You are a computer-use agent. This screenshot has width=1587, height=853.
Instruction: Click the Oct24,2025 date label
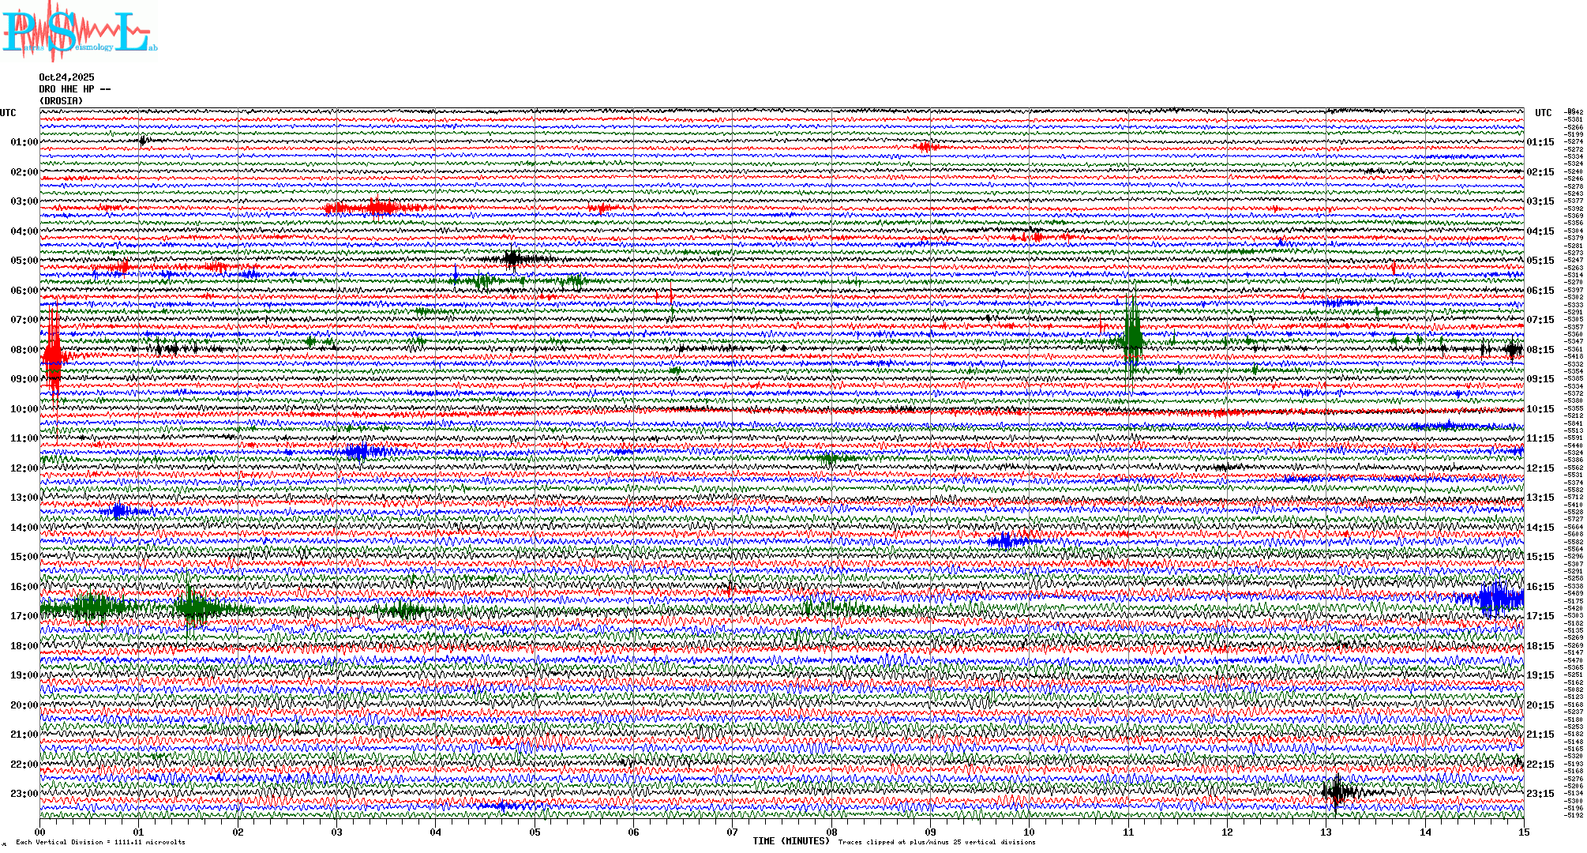click(x=66, y=77)
